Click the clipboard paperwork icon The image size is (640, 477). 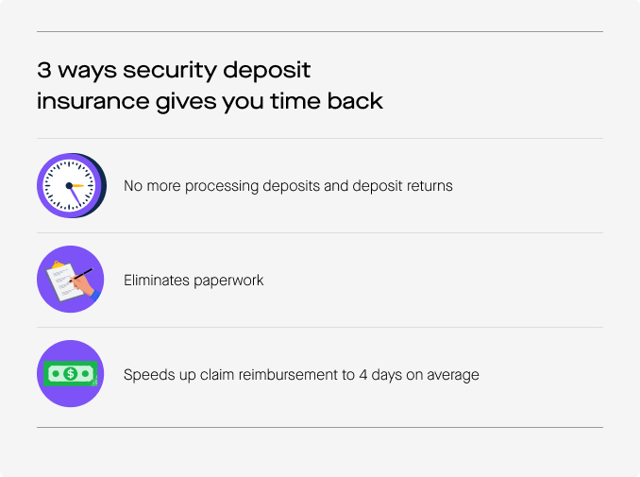point(70,280)
